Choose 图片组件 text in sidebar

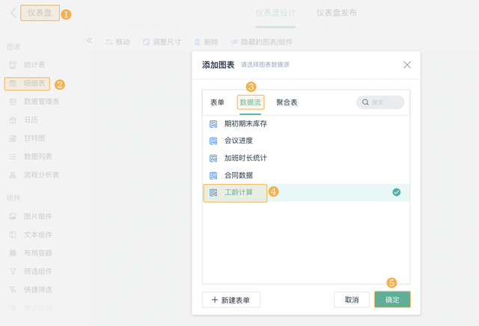click(38, 216)
